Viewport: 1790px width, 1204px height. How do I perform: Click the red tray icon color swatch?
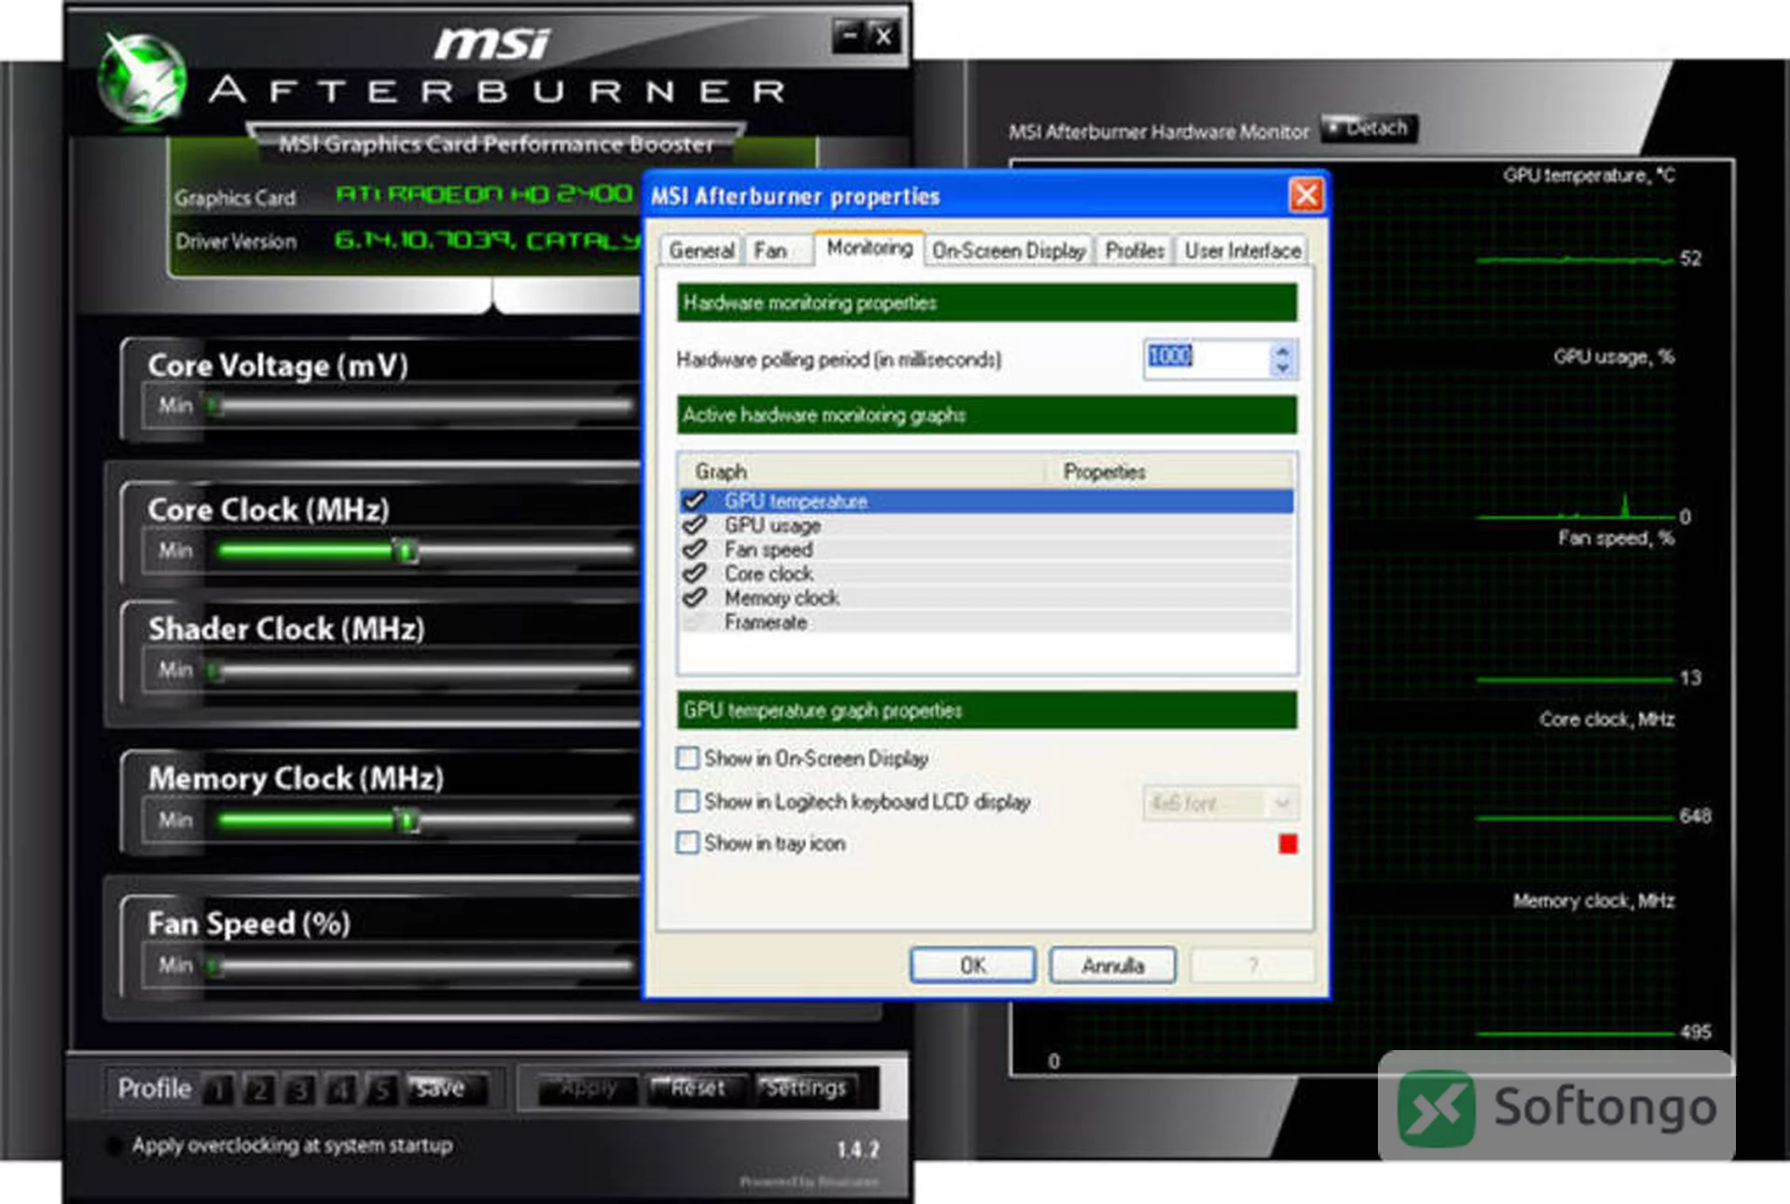click(x=1287, y=844)
